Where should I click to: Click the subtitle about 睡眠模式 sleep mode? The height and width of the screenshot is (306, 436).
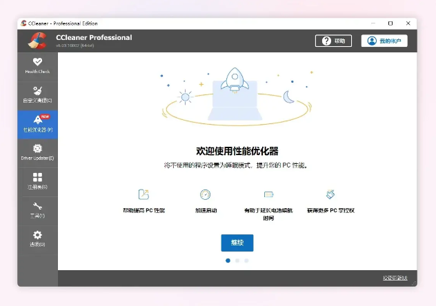point(236,165)
